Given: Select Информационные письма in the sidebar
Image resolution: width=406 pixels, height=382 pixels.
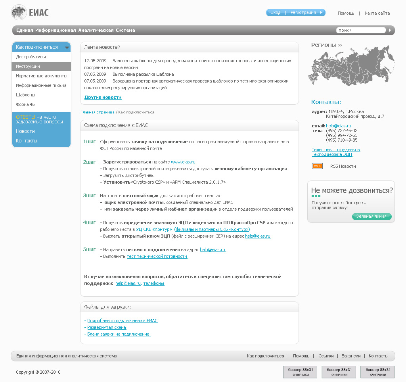Looking at the screenshot, I should point(41,85).
